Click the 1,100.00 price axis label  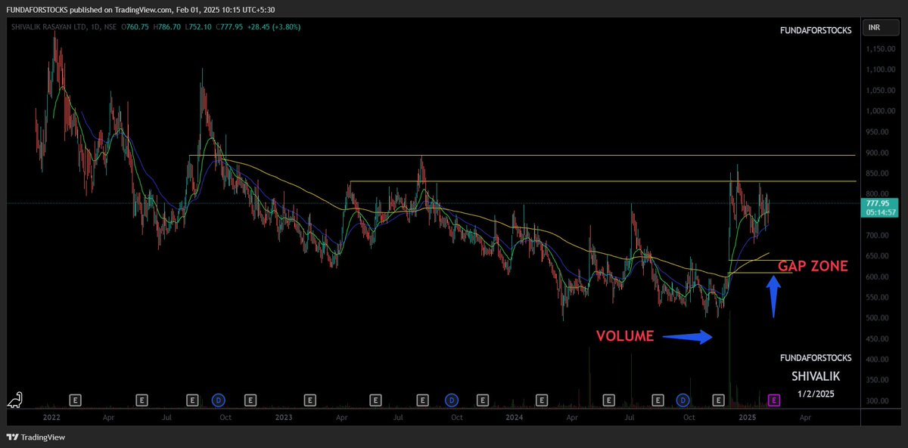[880, 70]
